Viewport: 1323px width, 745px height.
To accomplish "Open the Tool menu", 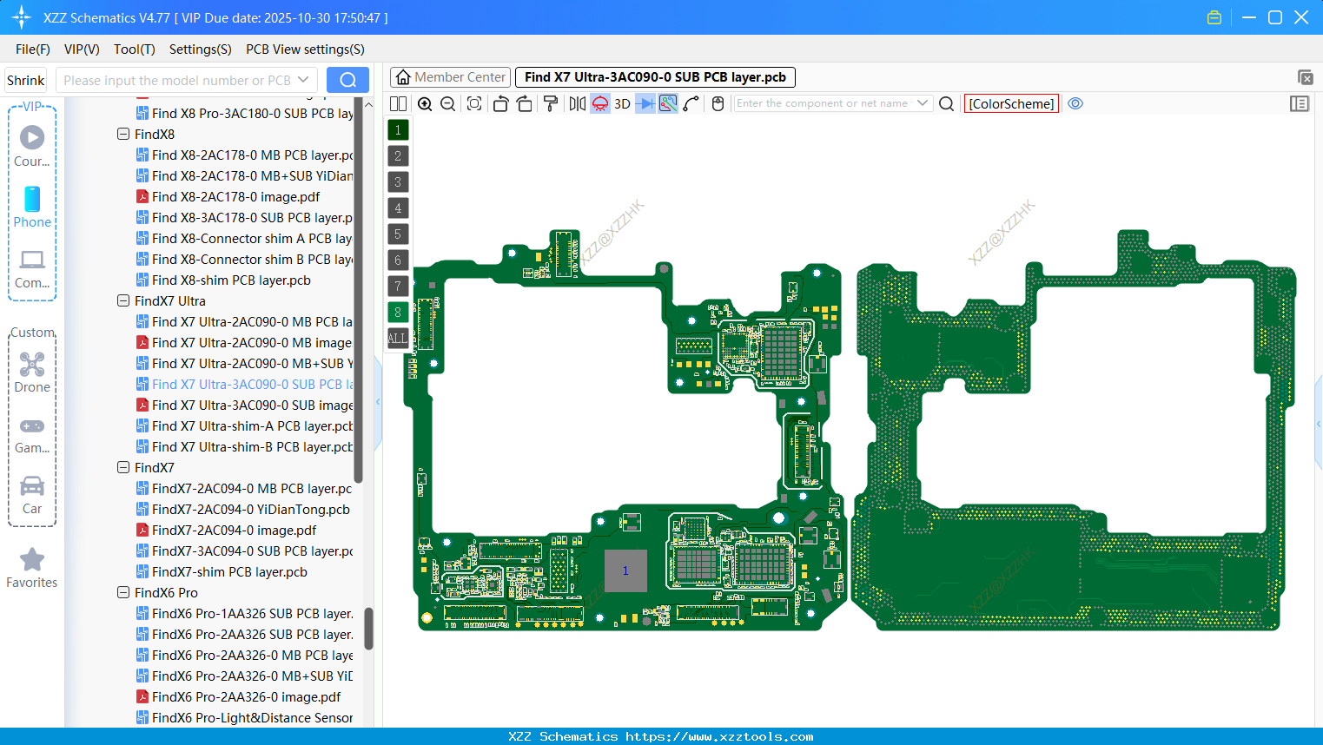I will [134, 49].
